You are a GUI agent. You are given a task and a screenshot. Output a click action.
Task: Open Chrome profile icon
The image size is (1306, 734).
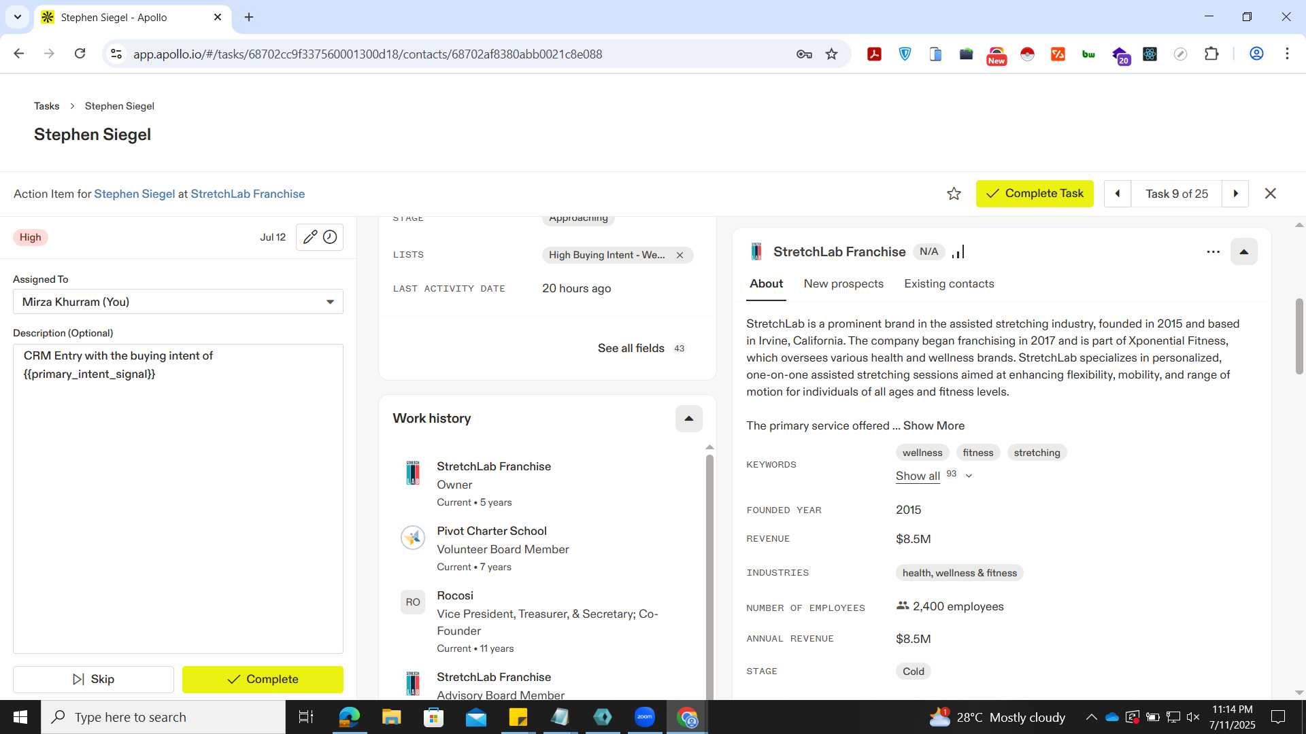[x=1256, y=54]
